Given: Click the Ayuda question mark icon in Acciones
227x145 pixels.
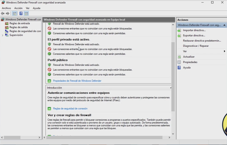Looking at the screenshot, I should pos(179,68).
